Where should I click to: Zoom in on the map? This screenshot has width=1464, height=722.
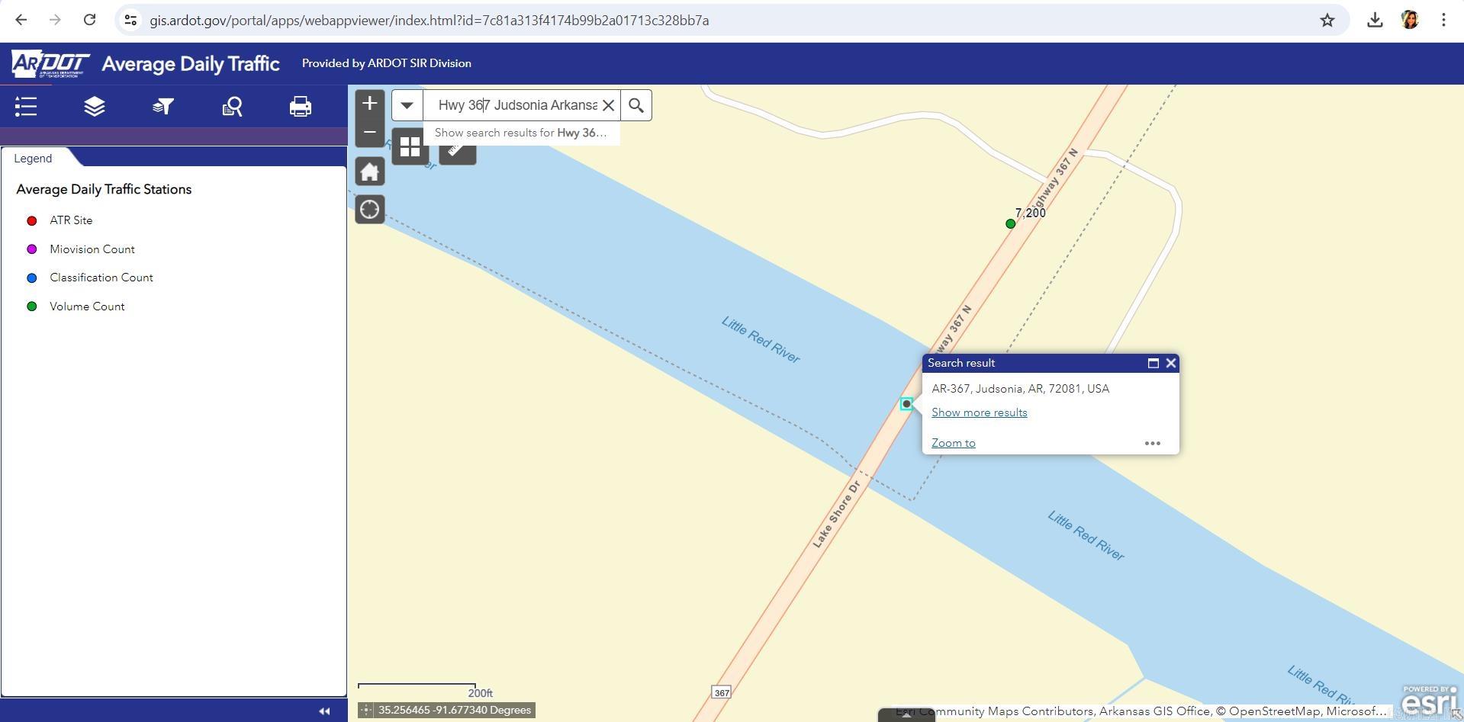(370, 104)
